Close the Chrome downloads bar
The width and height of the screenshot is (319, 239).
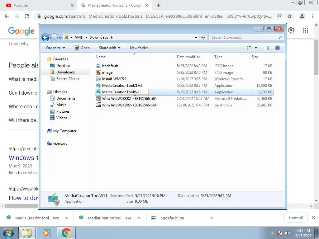tap(313, 218)
